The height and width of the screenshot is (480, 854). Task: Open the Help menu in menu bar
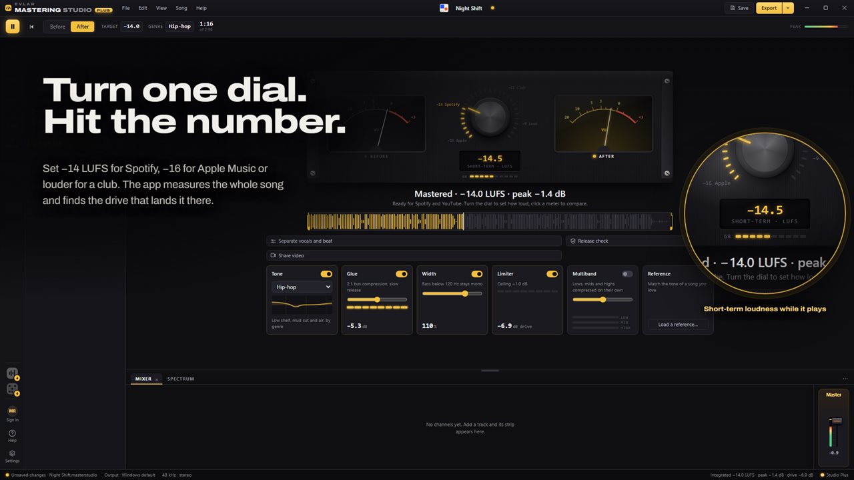coord(201,8)
